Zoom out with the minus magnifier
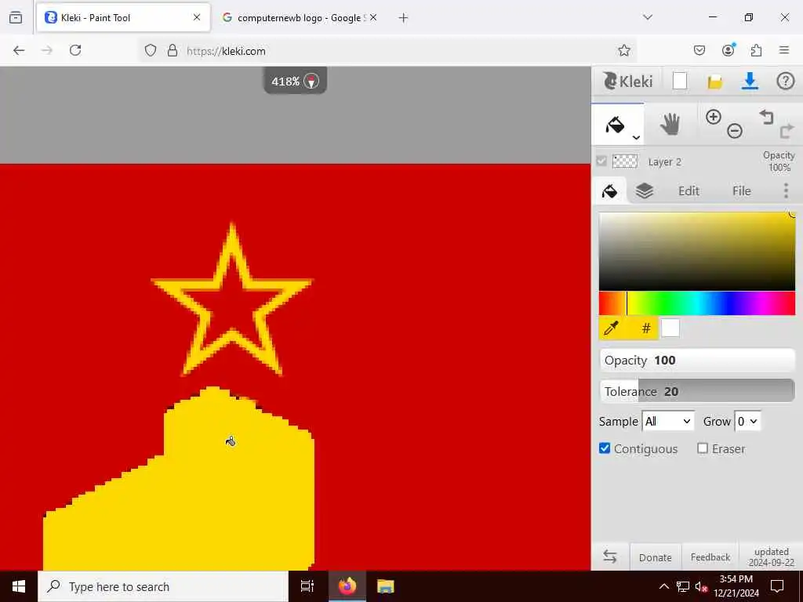 (x=735, y=131)
